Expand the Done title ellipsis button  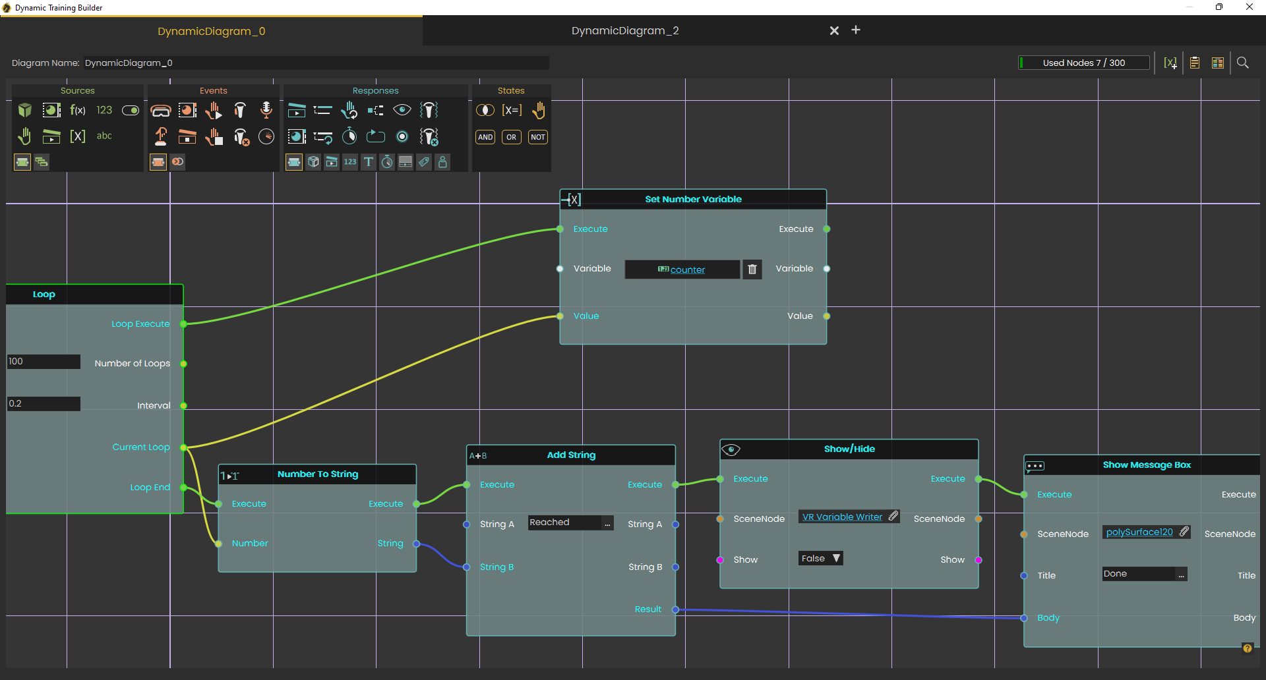(1181, 575)
